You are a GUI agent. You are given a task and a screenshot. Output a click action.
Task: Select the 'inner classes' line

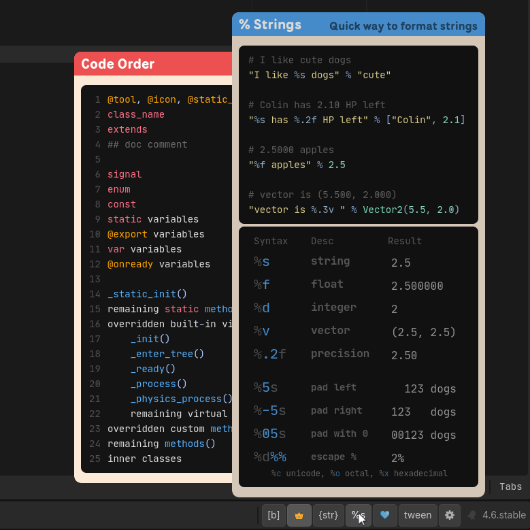[x=144, y=459]
